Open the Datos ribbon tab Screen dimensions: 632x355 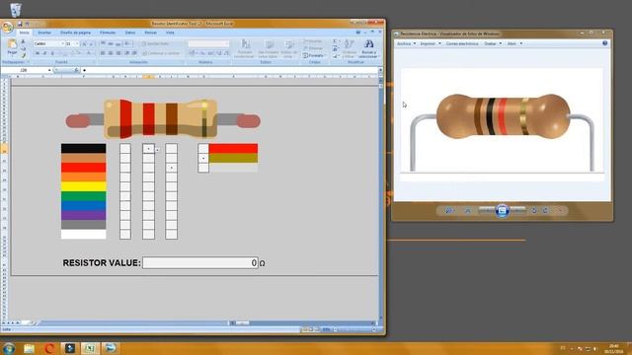[129, 33]
